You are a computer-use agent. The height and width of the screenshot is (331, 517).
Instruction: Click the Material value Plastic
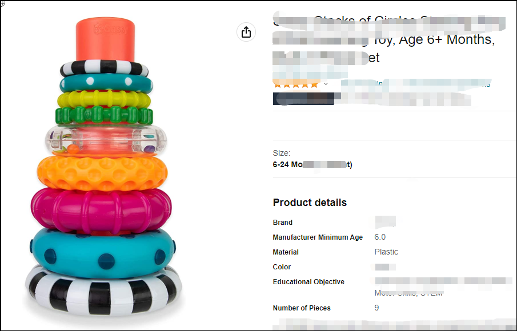point(386,252)
